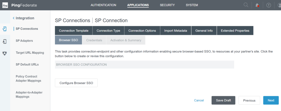
Task: Switch to the Extended Properties tab
Action: 235,31
